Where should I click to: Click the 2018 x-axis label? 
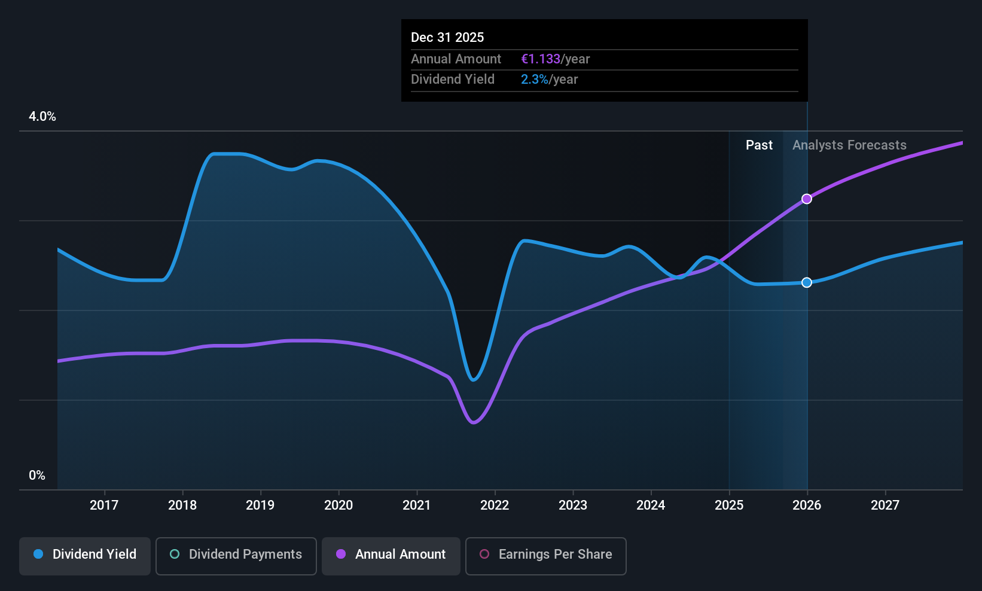pyautogui.click(x=182, y=505)
